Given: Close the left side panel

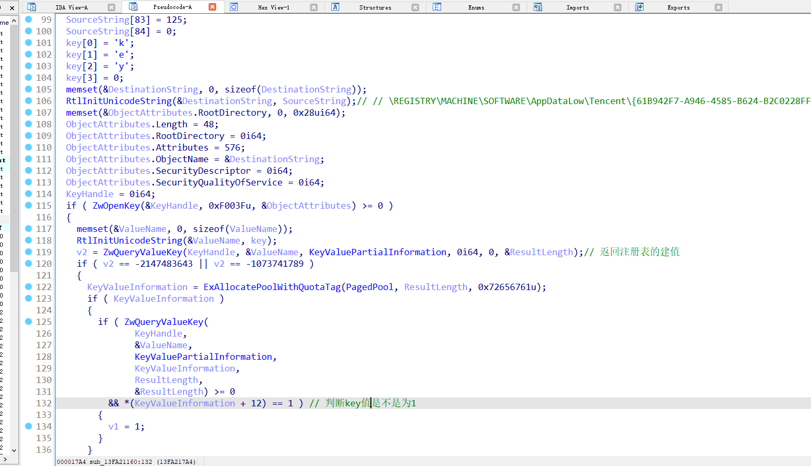Looking at the screenshot, I should [13, 8].
